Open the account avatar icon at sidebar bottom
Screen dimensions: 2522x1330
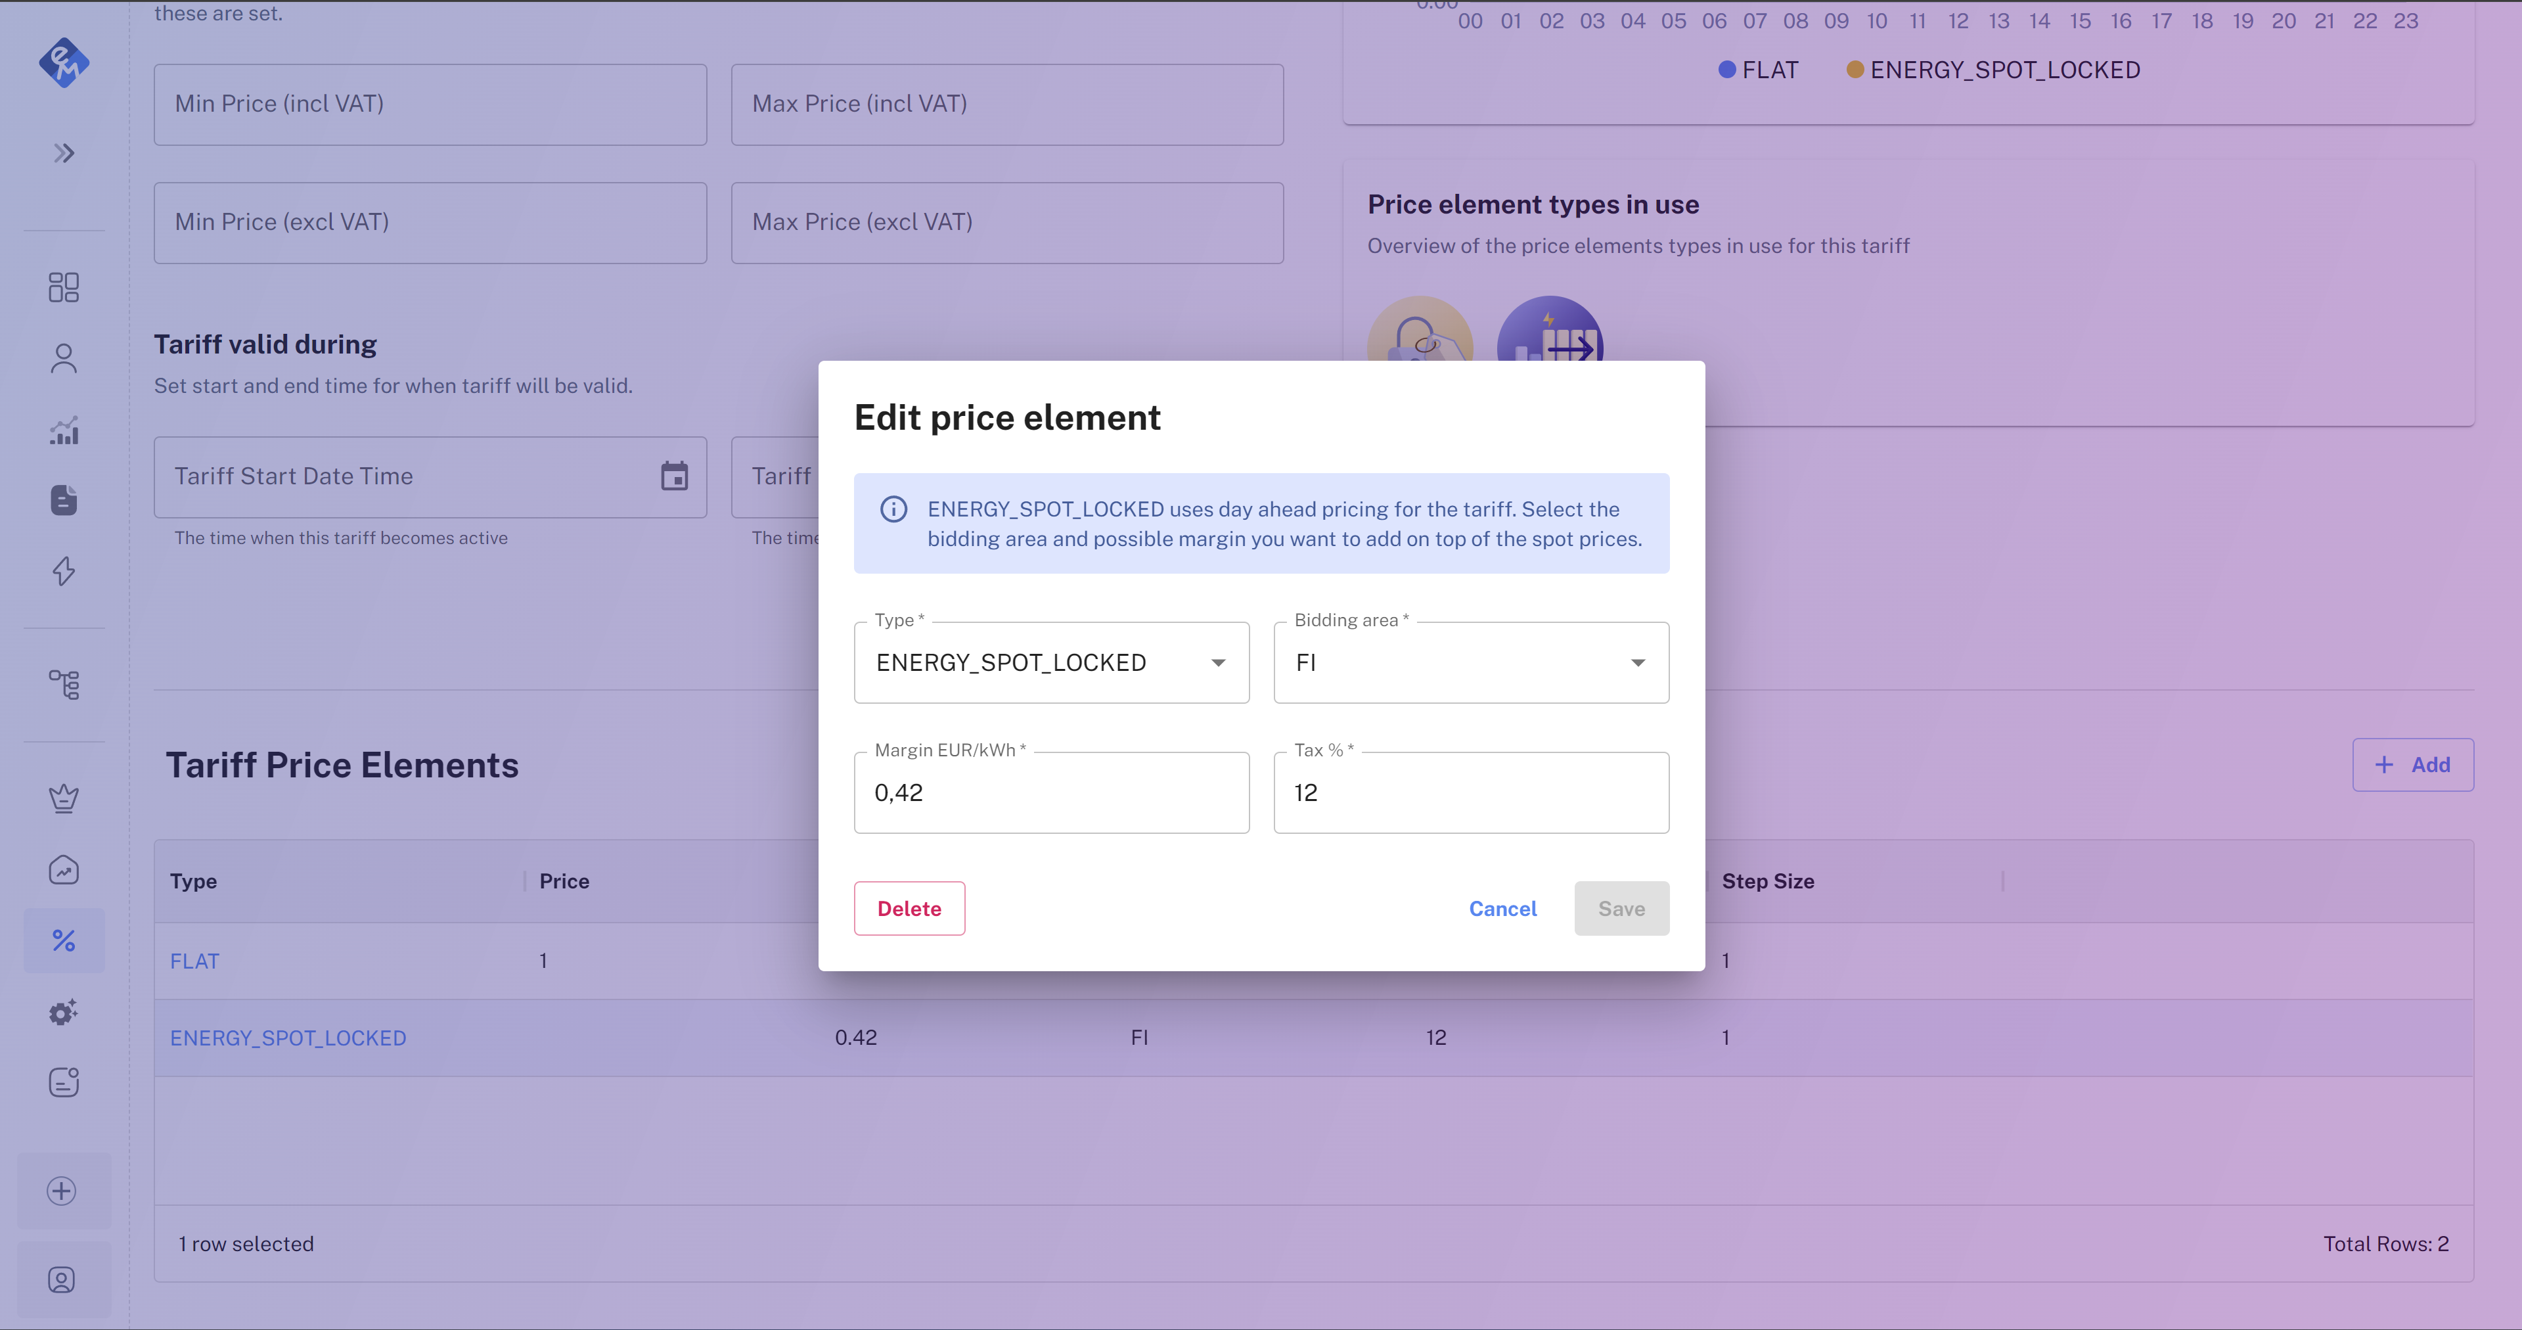[64, 1279]
